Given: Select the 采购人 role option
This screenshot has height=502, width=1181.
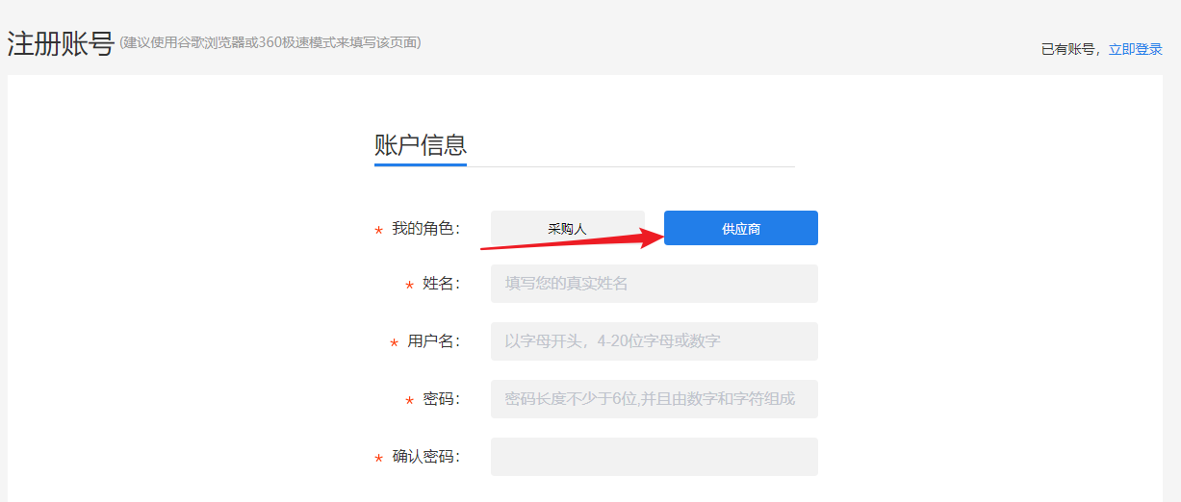Looking at the screenshot, I should click(x=567, y=228).
